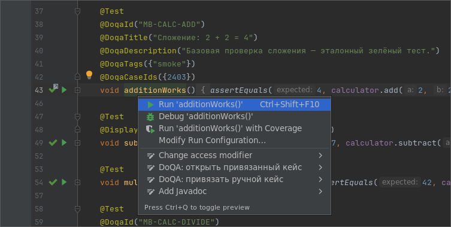Expand folded method body on line 54
This screenshot has width=451, height=227.
click(x=77, y=182)
